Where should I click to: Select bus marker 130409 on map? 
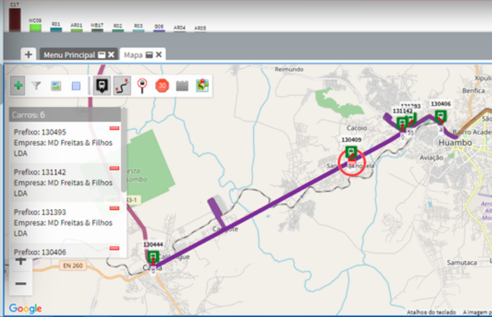coord(350,151)
